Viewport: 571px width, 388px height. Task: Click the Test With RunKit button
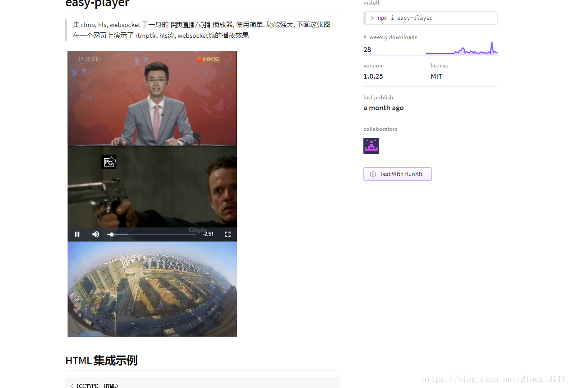398,174
